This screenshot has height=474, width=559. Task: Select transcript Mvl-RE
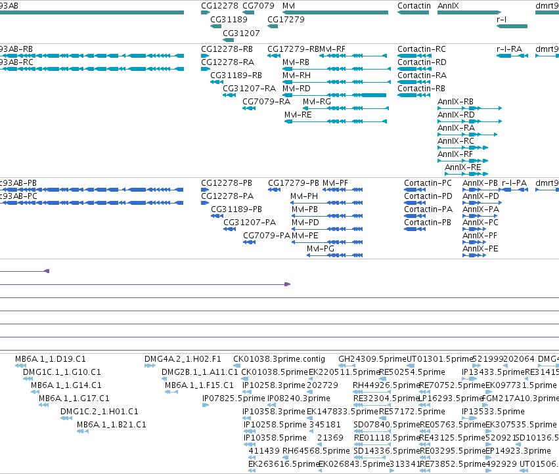tap(298, 115)
